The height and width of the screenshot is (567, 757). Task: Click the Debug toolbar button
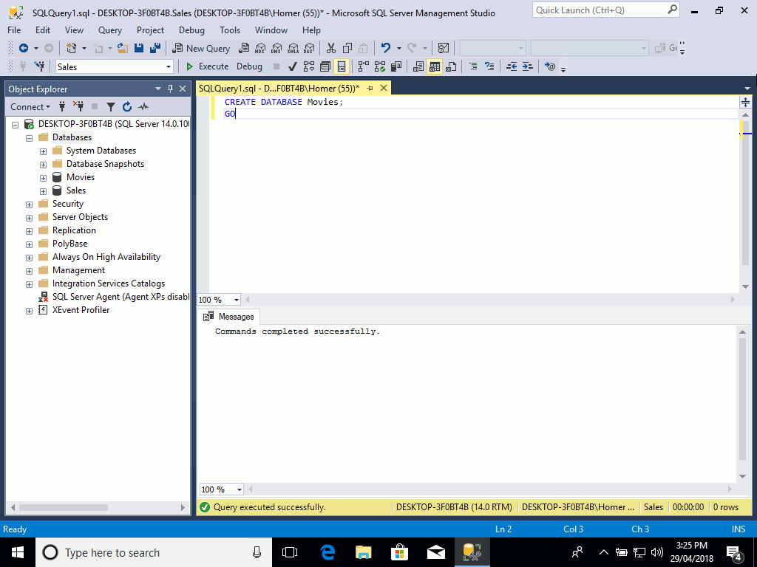(249, 66)
